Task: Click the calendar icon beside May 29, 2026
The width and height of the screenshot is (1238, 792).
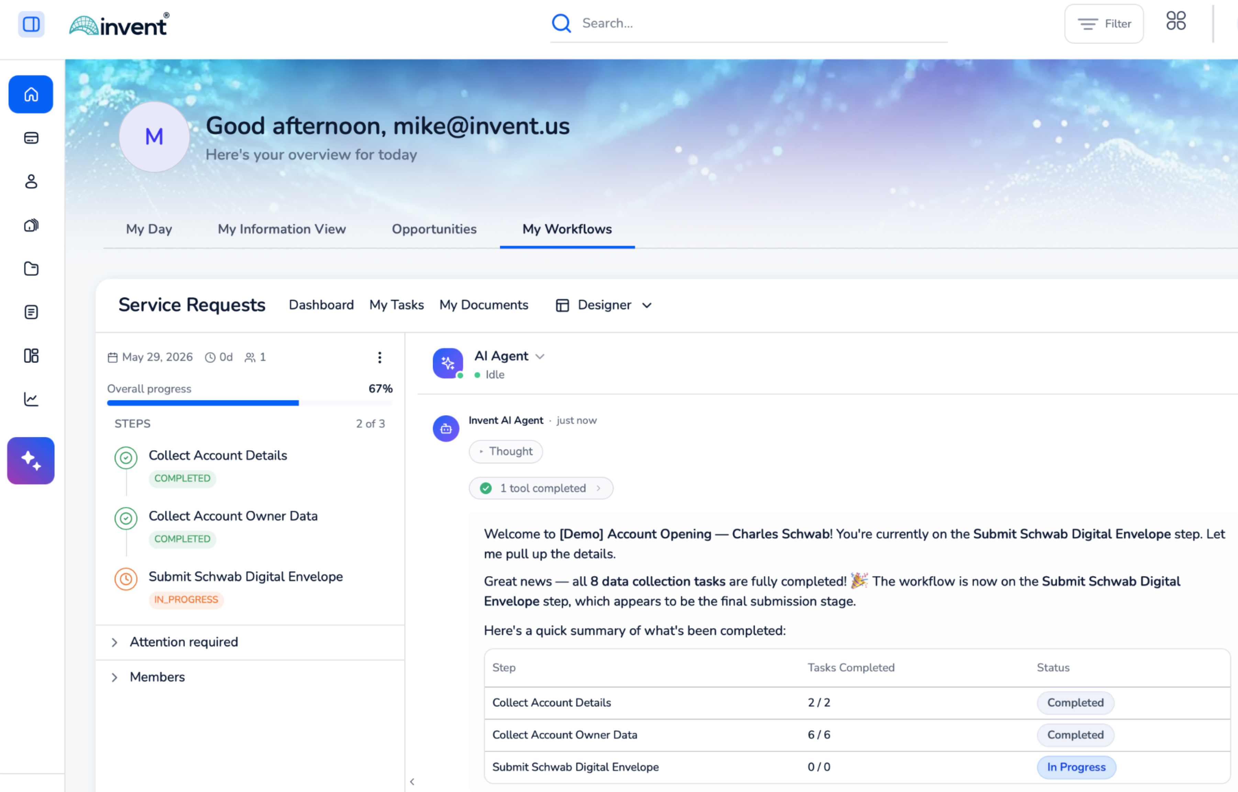Action: click(x=112, y=358)
